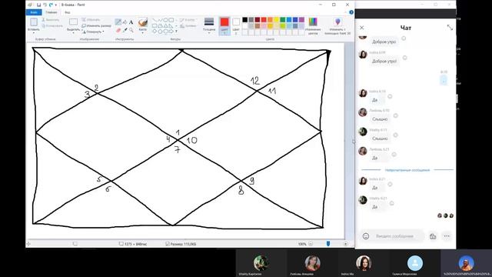Add reaction to first 'Доброе утро' message
492x277 pixels.
[404, 38]
